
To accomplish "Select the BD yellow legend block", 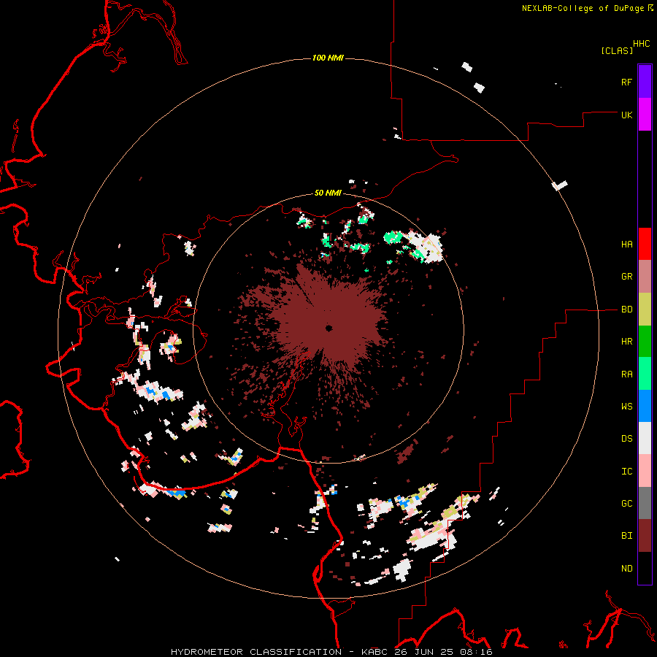I will pyautogui.click(x=645, y=310).
